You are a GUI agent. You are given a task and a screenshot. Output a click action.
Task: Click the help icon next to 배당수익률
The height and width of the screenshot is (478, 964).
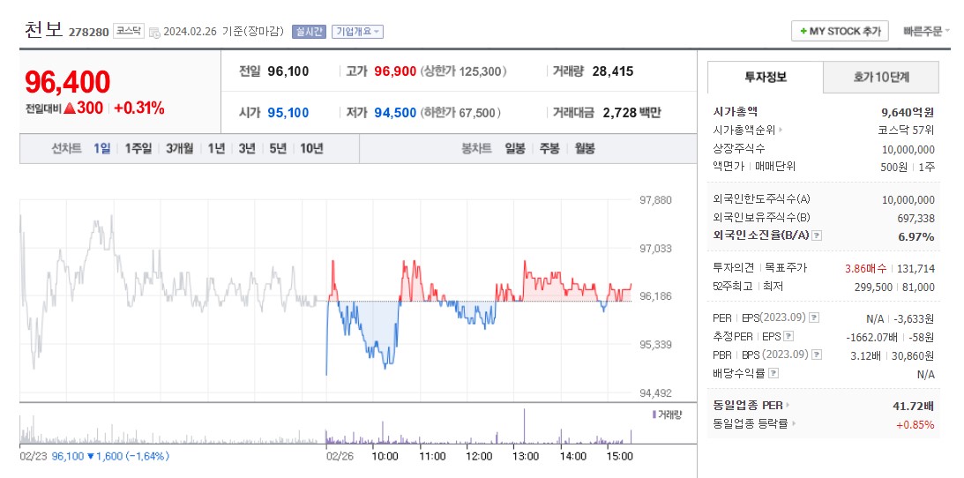coord(774,373)
